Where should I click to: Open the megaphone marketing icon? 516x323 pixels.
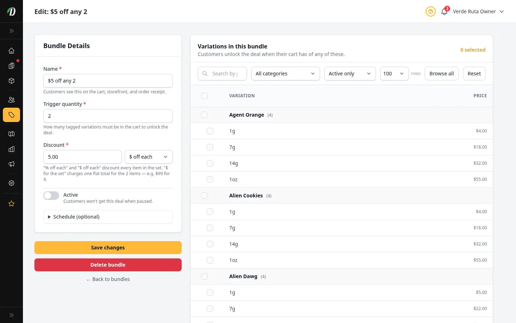[x=11, y=164]
